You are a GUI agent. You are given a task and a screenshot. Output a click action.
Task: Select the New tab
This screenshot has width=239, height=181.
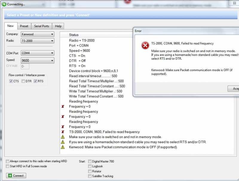point(11,26)
